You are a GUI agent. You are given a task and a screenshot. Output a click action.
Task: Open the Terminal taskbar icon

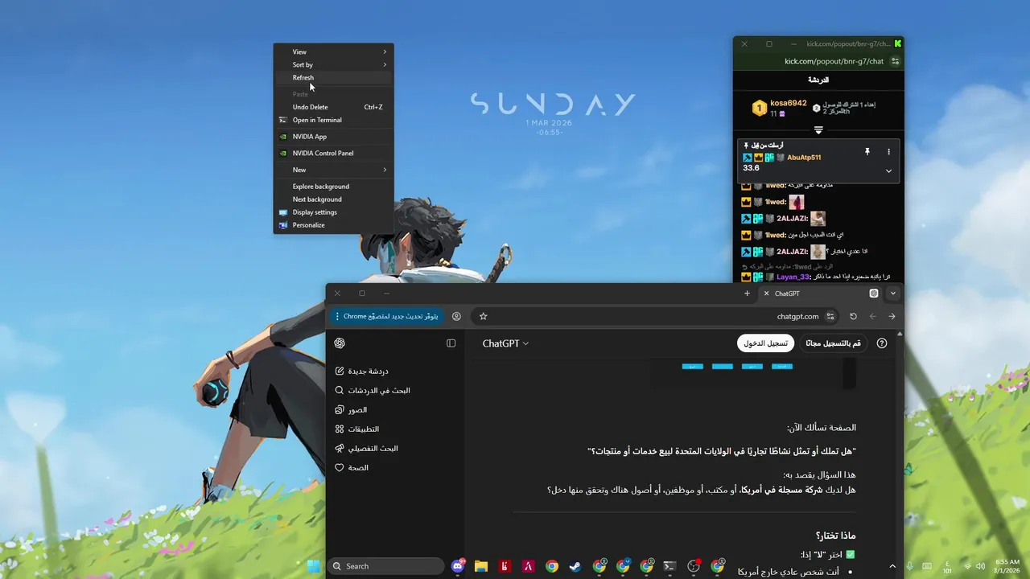pyautogui.click(x=669, y=566)
